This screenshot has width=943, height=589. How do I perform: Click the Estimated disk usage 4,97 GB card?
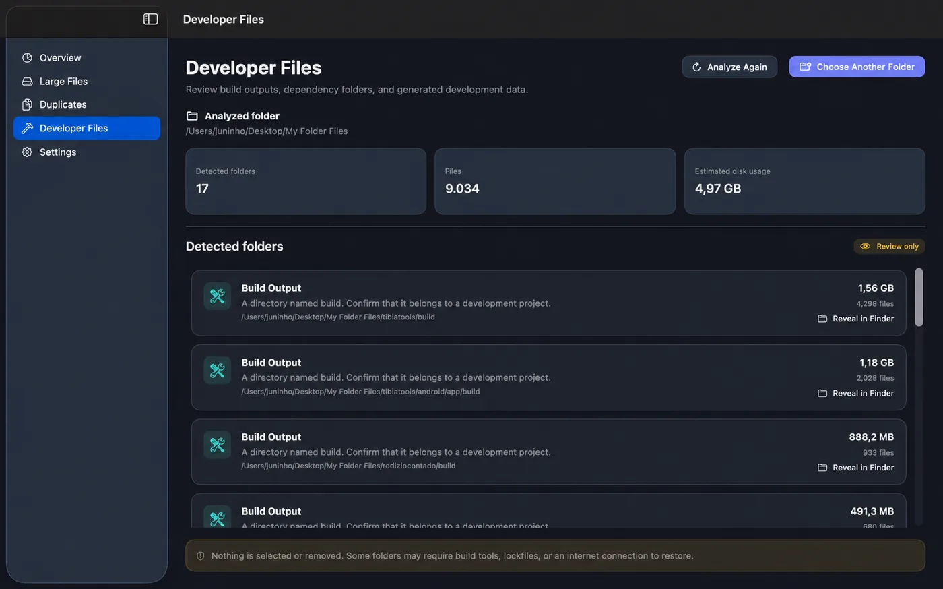805,181
